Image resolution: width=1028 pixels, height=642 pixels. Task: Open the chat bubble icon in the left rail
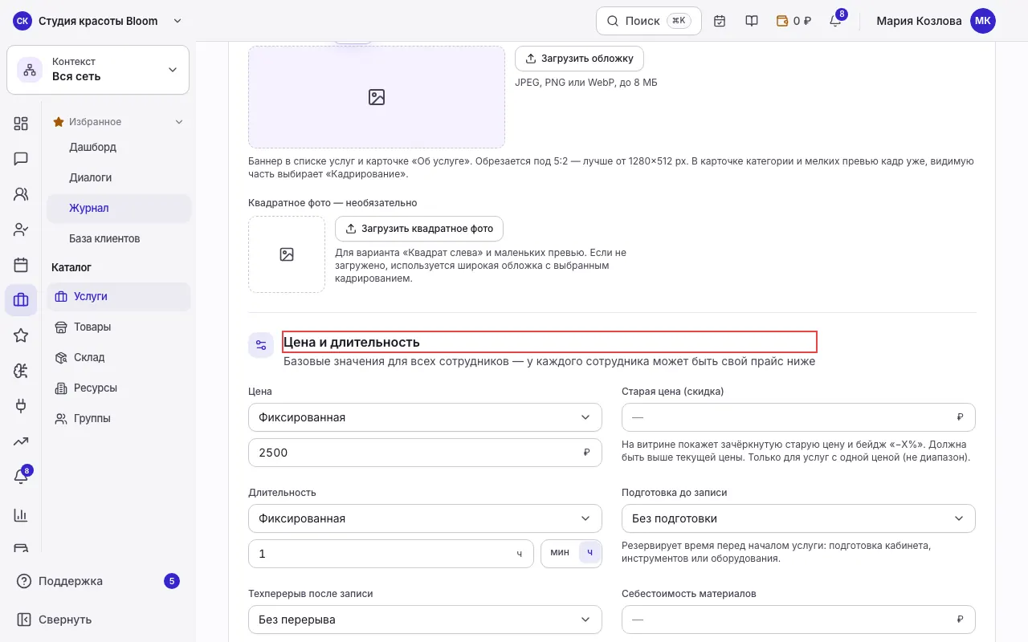click(21, 159)
